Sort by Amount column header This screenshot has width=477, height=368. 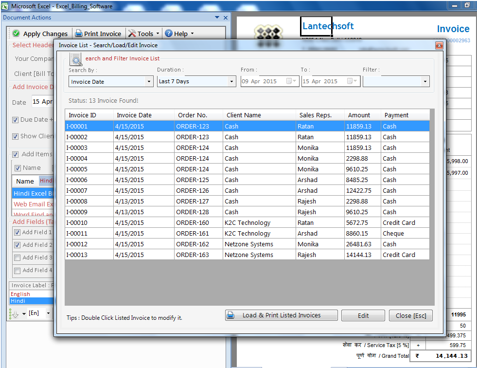pyautogui.click(x=363, y=115)
